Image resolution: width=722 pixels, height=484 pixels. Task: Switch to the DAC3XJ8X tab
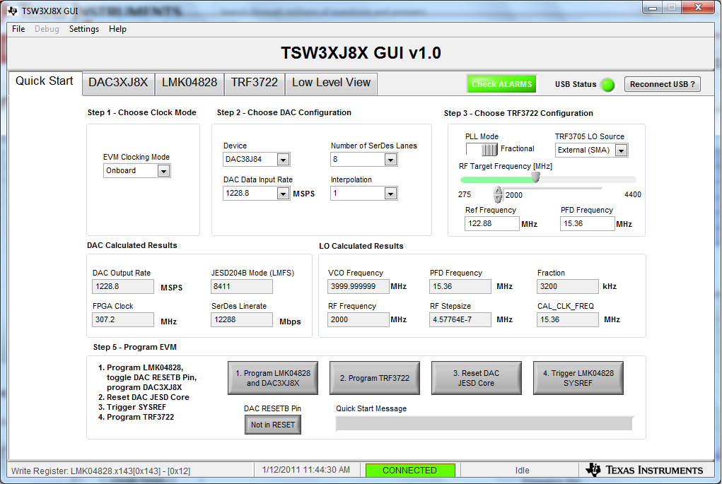coord(118,83)
